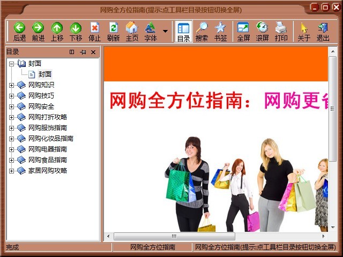The image size is (343, 257).
Task: Maximize the window
Action: coord(325,7)
